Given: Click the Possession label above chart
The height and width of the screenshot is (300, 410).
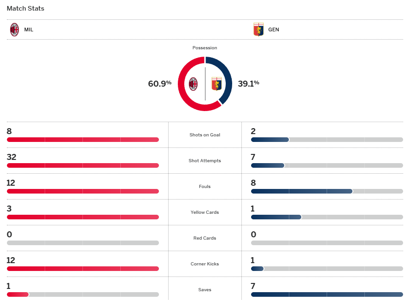Looking at the screenshot, I should tap(205, 48).
